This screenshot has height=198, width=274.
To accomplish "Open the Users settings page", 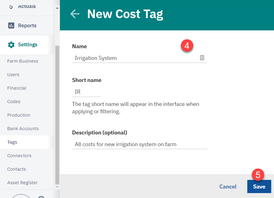I will (13, 75).
